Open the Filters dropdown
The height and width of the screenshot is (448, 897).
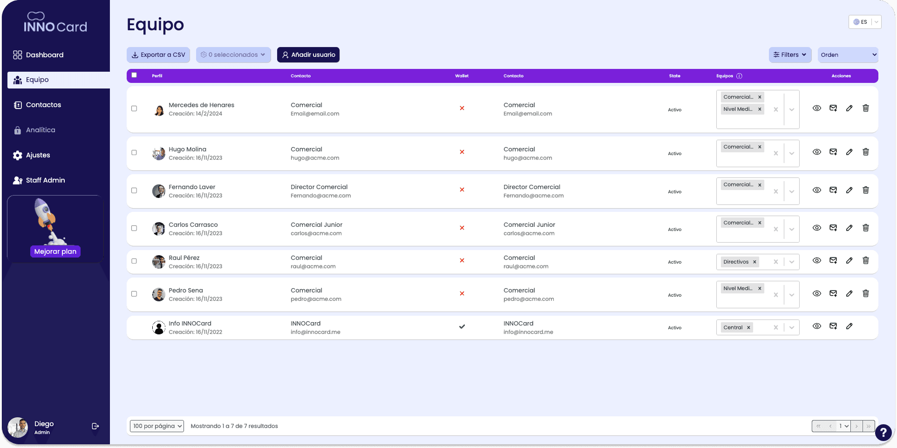[x=790, y=54]
